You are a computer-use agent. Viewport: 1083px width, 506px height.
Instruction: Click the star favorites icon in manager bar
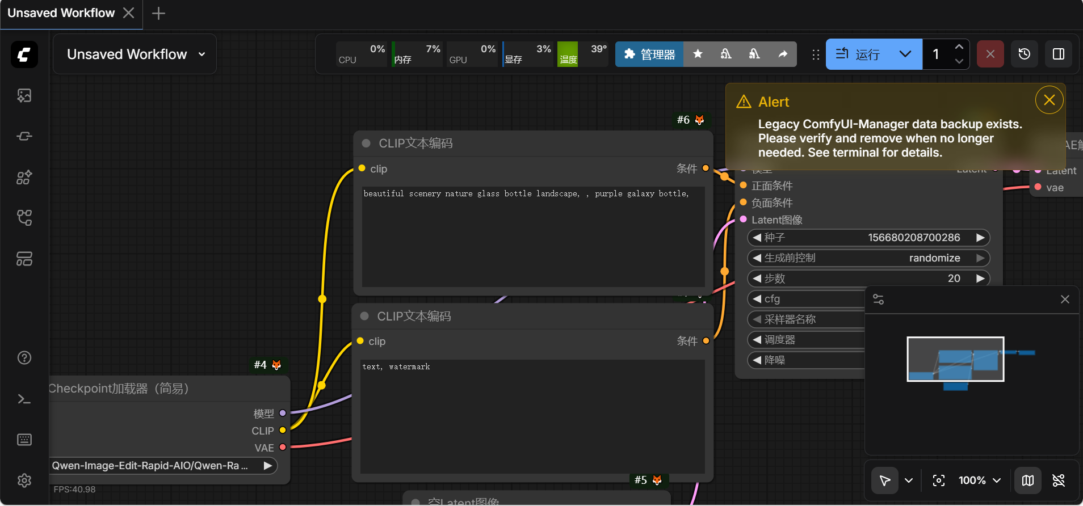698,54
